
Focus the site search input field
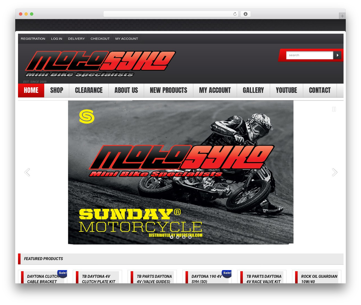pos(310,55)
